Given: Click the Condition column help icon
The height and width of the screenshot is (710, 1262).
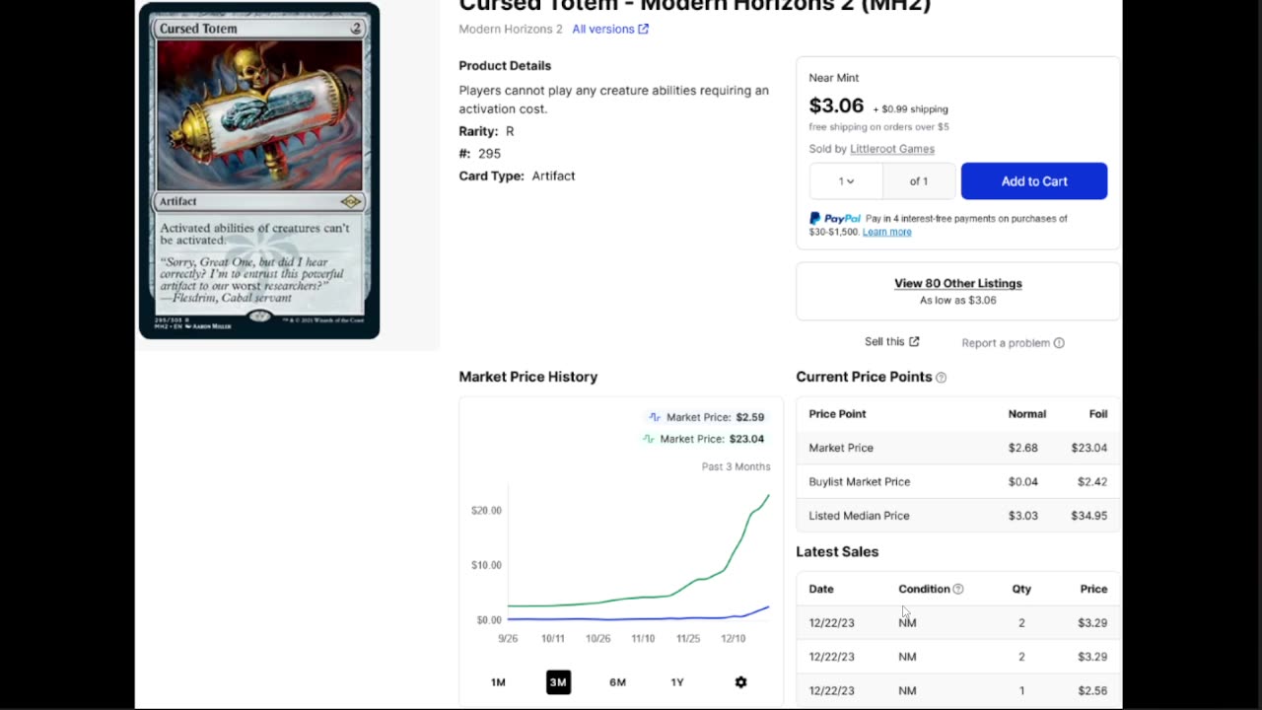Looking at the screenshot, I should click(957, 589).
